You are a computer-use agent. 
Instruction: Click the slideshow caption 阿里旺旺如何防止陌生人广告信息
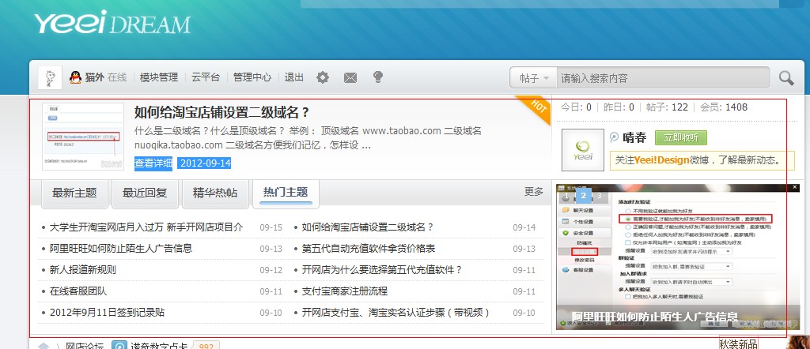[x=654, y=317]
